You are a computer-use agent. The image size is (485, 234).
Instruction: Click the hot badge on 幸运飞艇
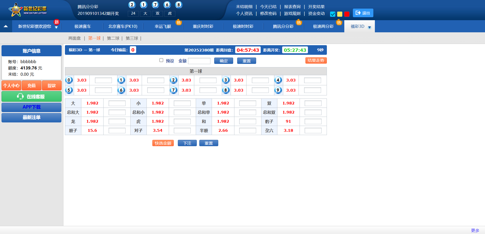(179, 22)
